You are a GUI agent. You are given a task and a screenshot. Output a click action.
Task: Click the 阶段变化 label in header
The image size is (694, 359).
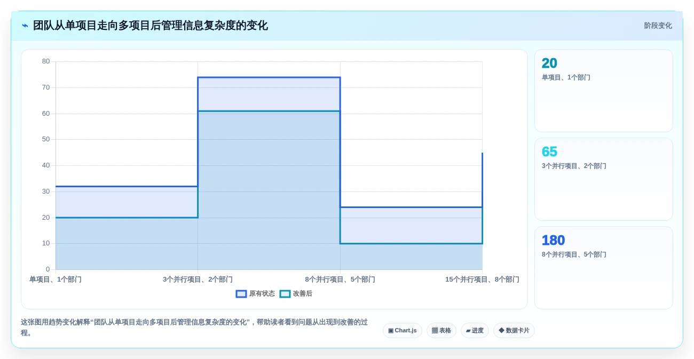click(x=658, y=26)
